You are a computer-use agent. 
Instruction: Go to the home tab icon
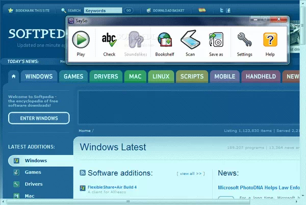click(x=14, y=76)
